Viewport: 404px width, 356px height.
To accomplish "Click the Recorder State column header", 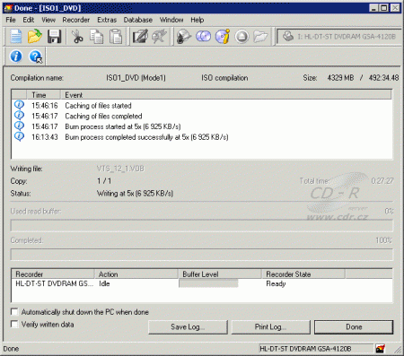I will click(303, 274).
